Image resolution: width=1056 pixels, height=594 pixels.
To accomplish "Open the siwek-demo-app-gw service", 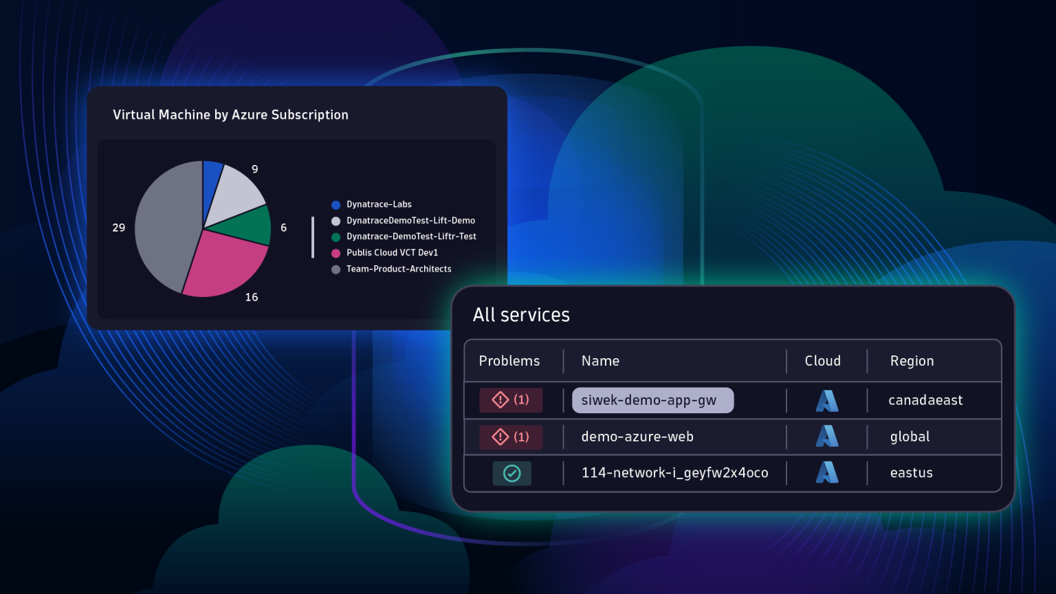I will pos(652,400).
